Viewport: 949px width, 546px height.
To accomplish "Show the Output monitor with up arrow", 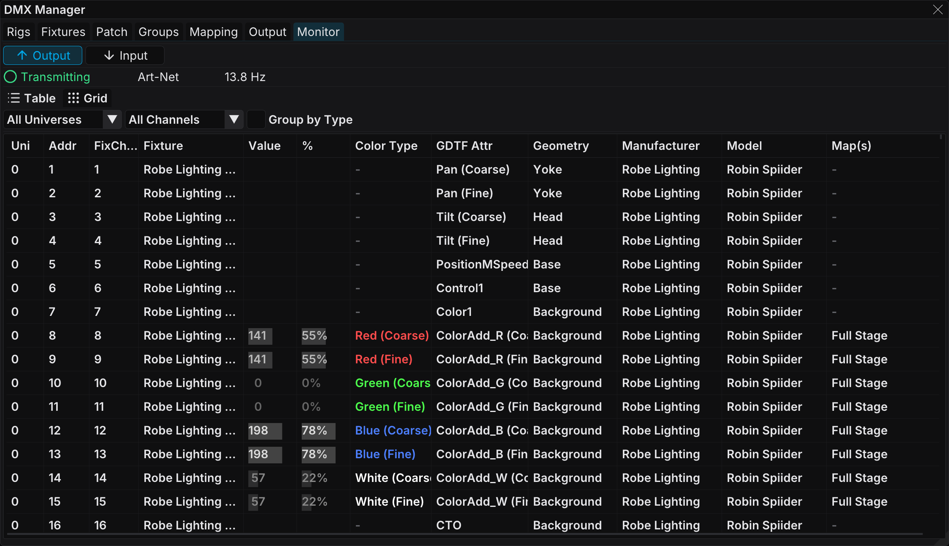I will 43,55.
